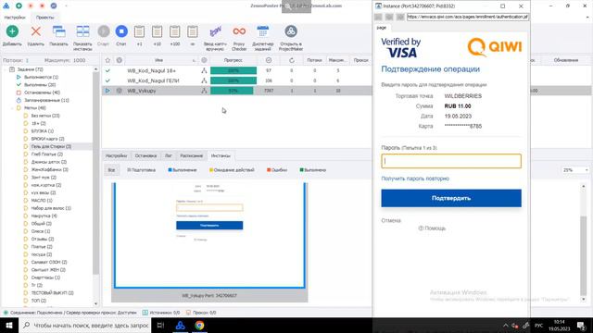Screen dimensions: 593x333
Task: Click the refresh-arrow column header icon
Action: [292, 60]
